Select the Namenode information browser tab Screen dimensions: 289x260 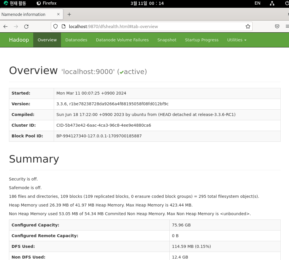click(x=32, y=14)
